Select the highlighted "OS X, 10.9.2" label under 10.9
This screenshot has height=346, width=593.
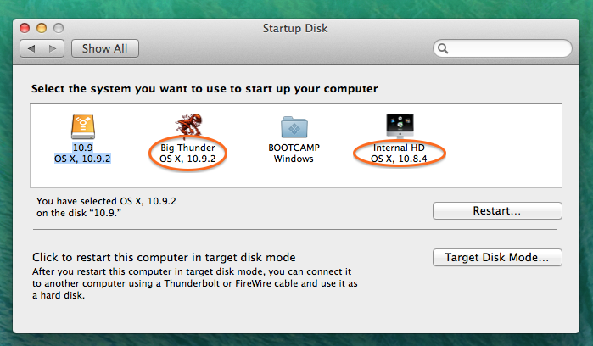click(82, 159)
